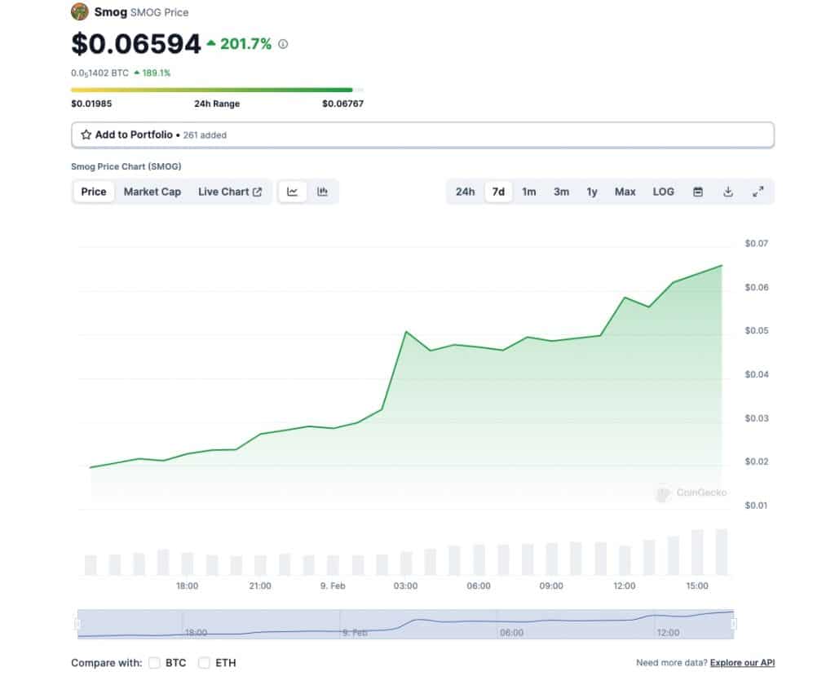The width and height of the screenshot is (835, 676).
Task: Download chart data icon
Action: coord(728,192)
